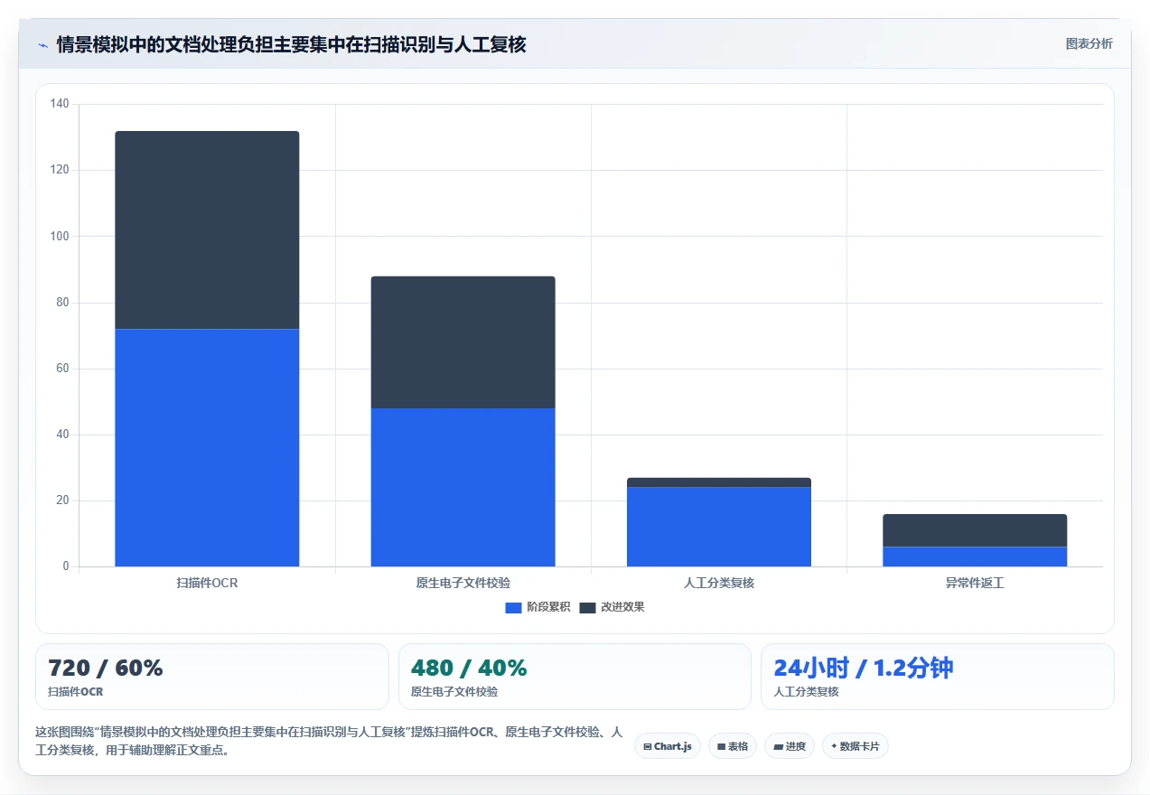This screenshot has height=795, width=1150.
Task: Click the 图表分析 label in header
Action: pos(1089,43)
